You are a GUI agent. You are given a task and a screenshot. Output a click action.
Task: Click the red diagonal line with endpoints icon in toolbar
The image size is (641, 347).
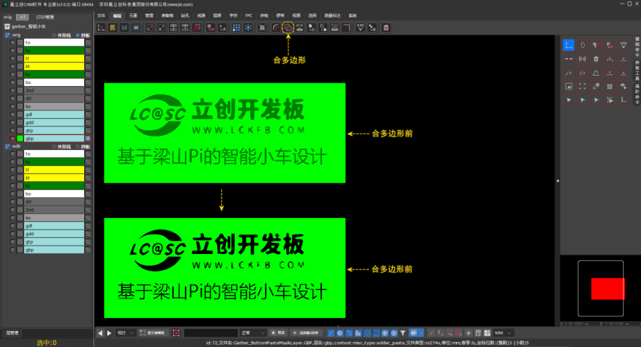tap(150, 28)
